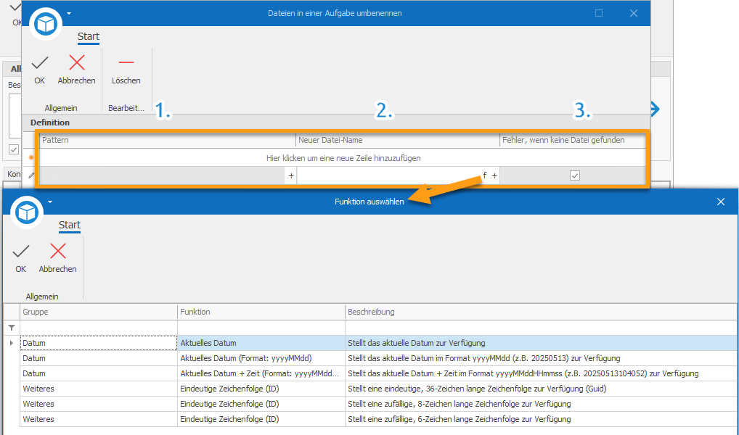Click the 'Fehler, wenn keine Datei gefunden' column header

click(x=573, y=140)
